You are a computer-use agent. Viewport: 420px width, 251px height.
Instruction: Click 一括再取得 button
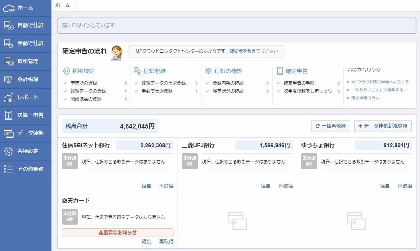coord(331,126)
